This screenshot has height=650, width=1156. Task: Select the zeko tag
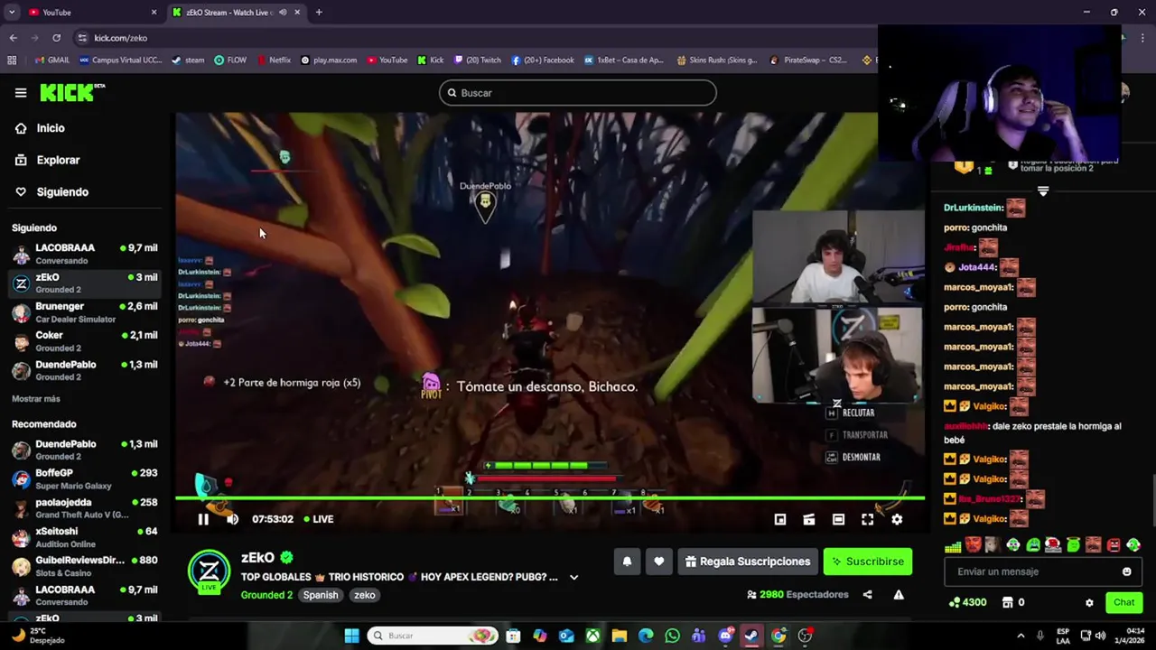coord(365,595)
